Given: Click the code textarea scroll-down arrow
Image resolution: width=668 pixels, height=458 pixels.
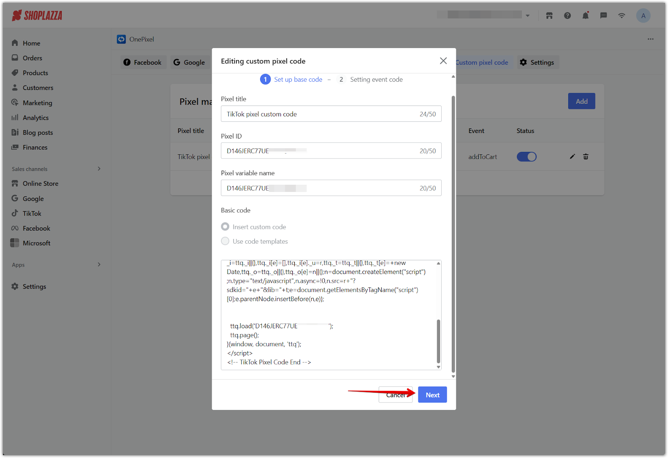Looking at the screenshot, I should [438, 367].
